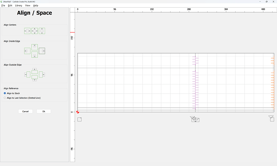The height and width of the screenshot is (166, 277).
Task: Align centers horizontally icon
Action: pos(27,31)
